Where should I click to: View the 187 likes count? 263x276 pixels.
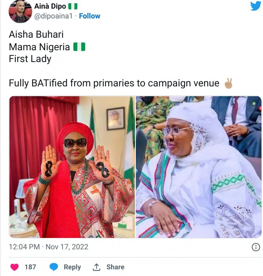(x=30, y=267)
